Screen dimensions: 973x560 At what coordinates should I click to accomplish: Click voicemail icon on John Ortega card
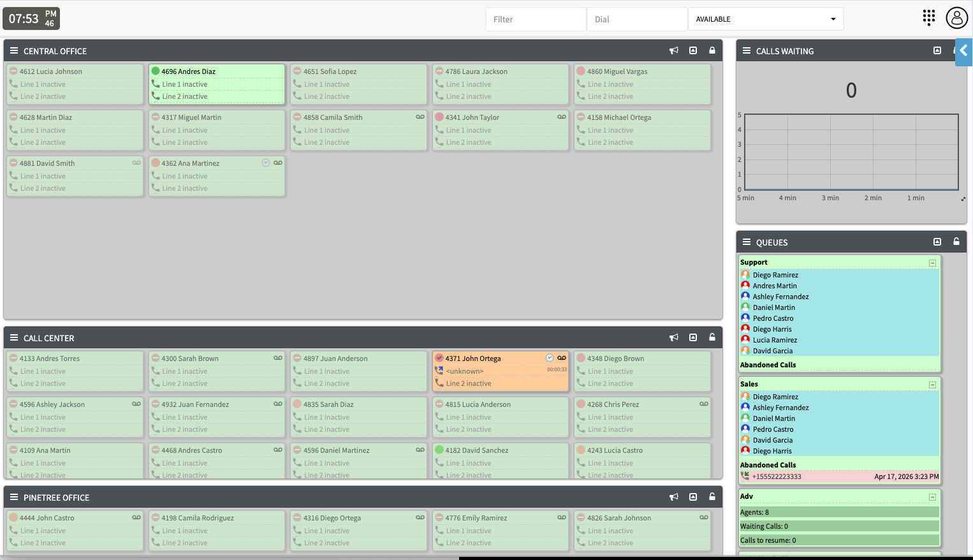pos(562,358)
